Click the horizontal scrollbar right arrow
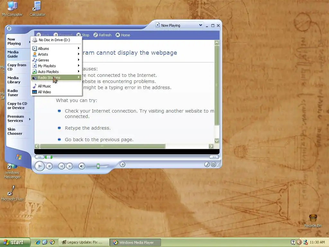The height and width of the screenshot is (247, 329). 211,146
